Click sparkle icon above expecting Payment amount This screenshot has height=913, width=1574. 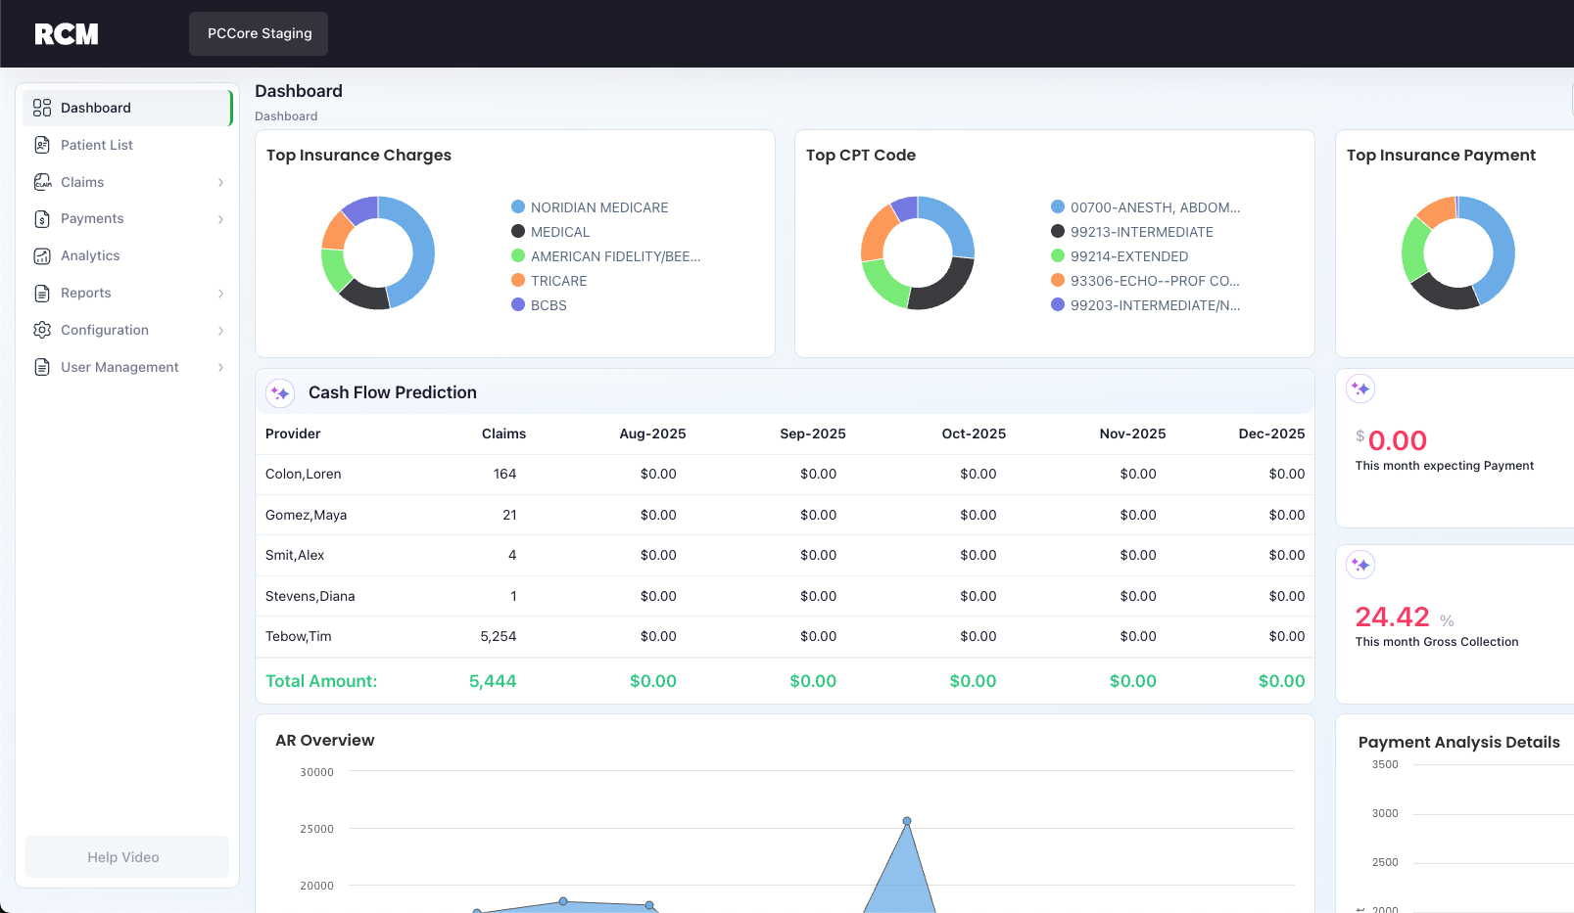coord(1360,388)
